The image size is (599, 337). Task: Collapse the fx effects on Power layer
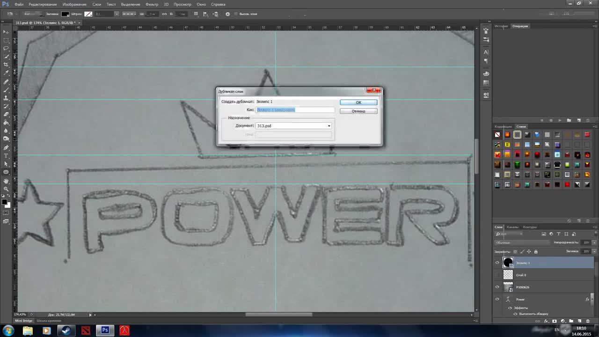coord(592,299)
